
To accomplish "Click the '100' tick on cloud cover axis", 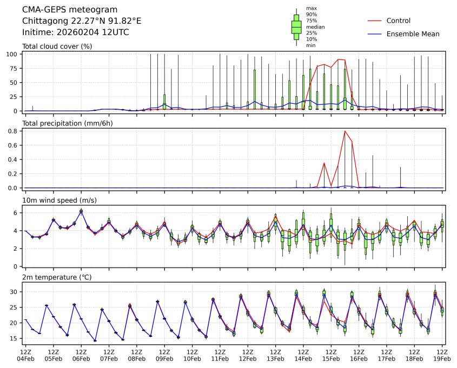I will pos(14,55).
